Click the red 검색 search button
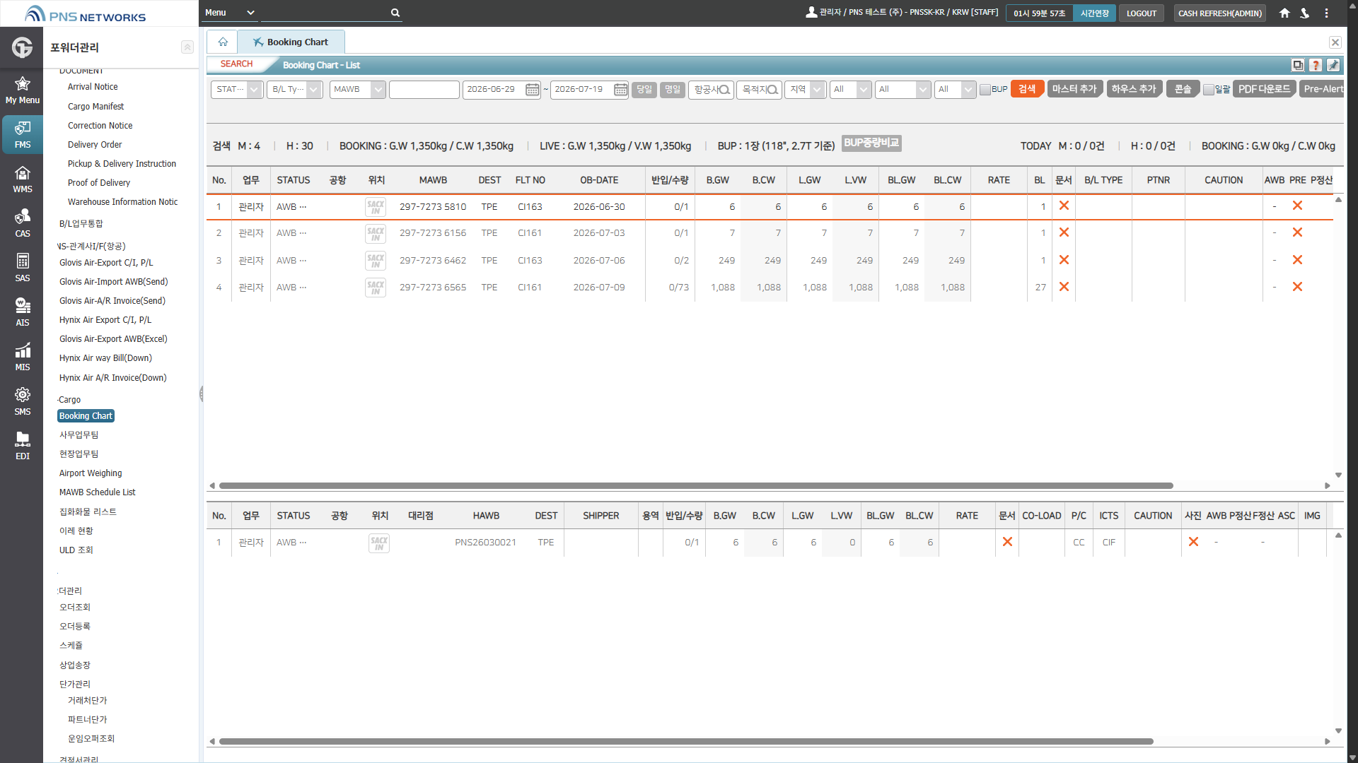The image size is (1358, 763). tap(1027, 89)
